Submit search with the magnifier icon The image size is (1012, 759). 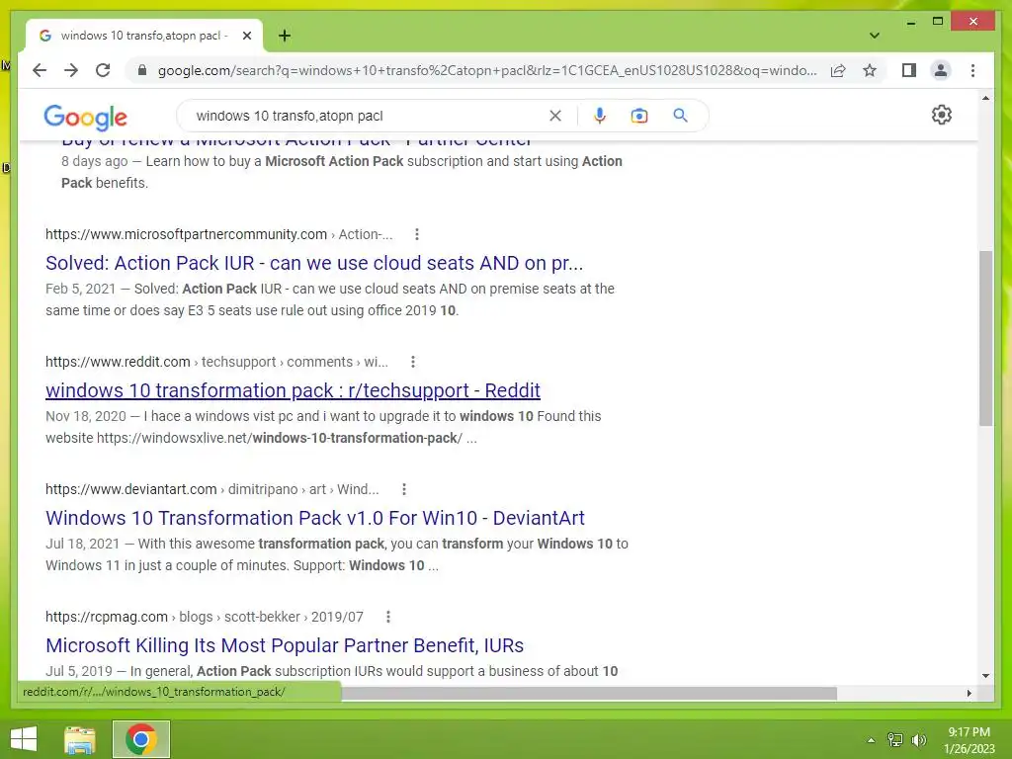click(x=680, y=116)
